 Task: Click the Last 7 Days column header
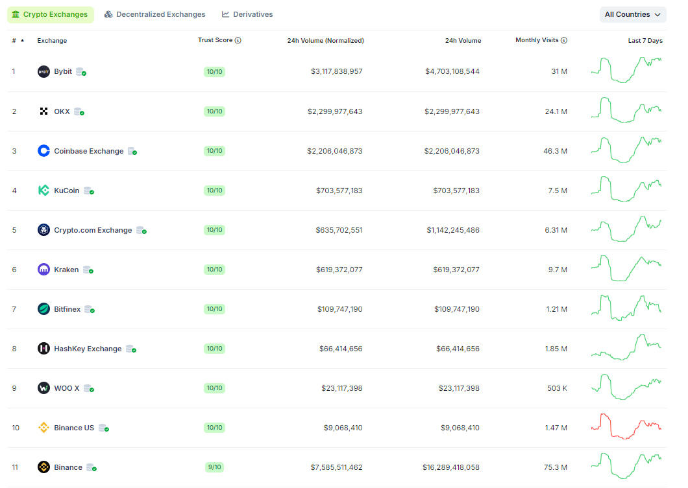pyautogui.click(x=645, y=40)
